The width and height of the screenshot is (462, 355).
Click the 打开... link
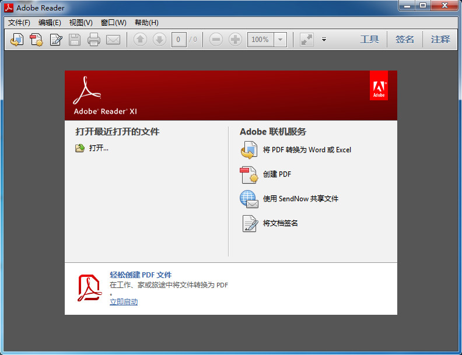pyautogui.click(x=99, y=147)
